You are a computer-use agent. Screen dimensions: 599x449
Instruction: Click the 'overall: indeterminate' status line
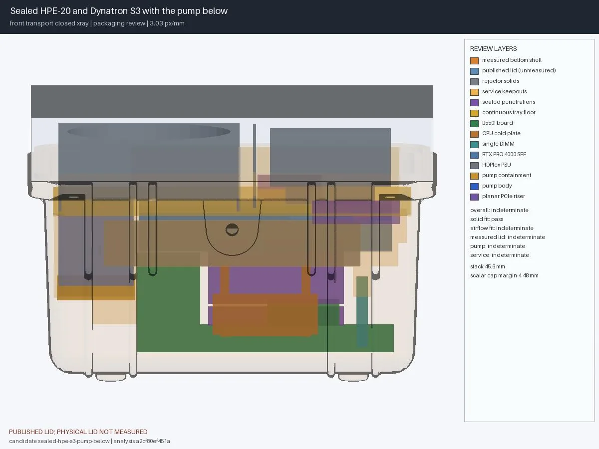(499, 210)
